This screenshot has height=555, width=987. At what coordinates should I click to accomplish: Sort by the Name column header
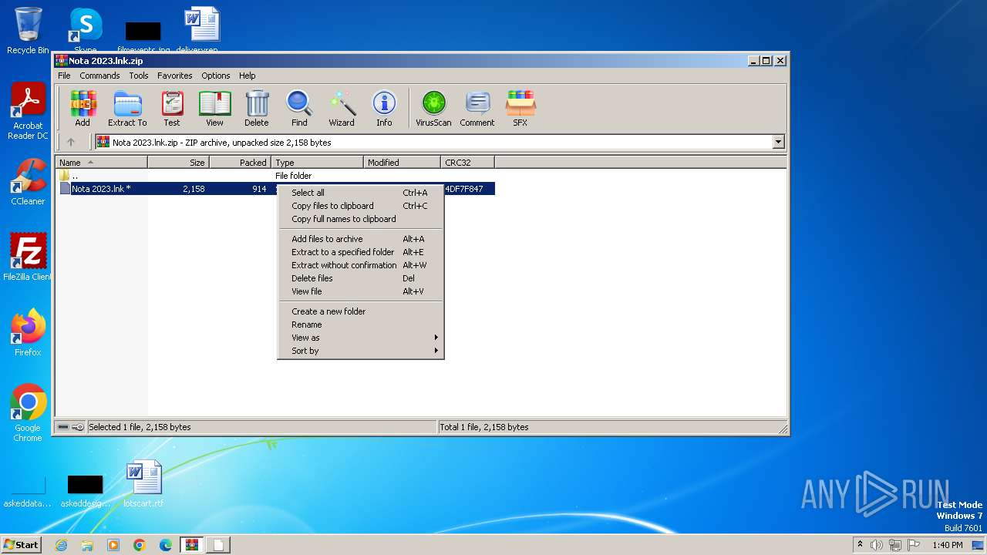[x=102, y=163]
